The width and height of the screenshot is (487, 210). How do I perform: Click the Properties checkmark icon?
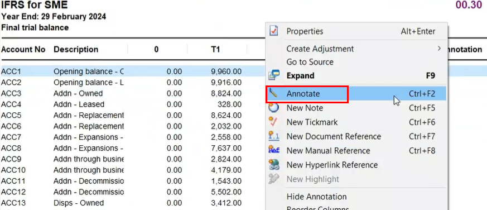274,31
